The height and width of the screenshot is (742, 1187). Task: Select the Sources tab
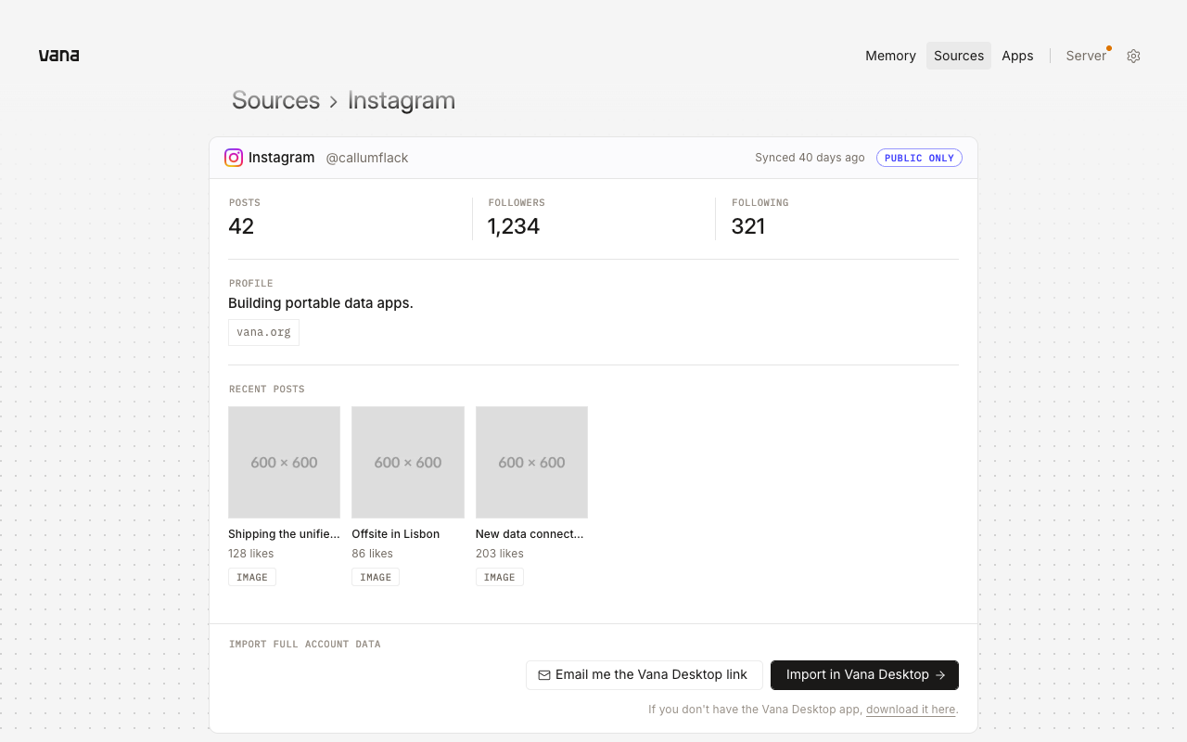pyautogui.click(x=959, y=56)
